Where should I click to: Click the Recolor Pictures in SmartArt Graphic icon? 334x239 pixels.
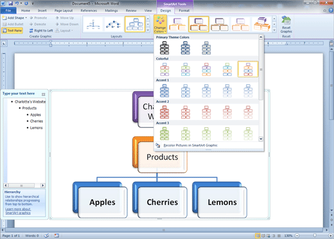pyautogui.click(x=158, y=145)
